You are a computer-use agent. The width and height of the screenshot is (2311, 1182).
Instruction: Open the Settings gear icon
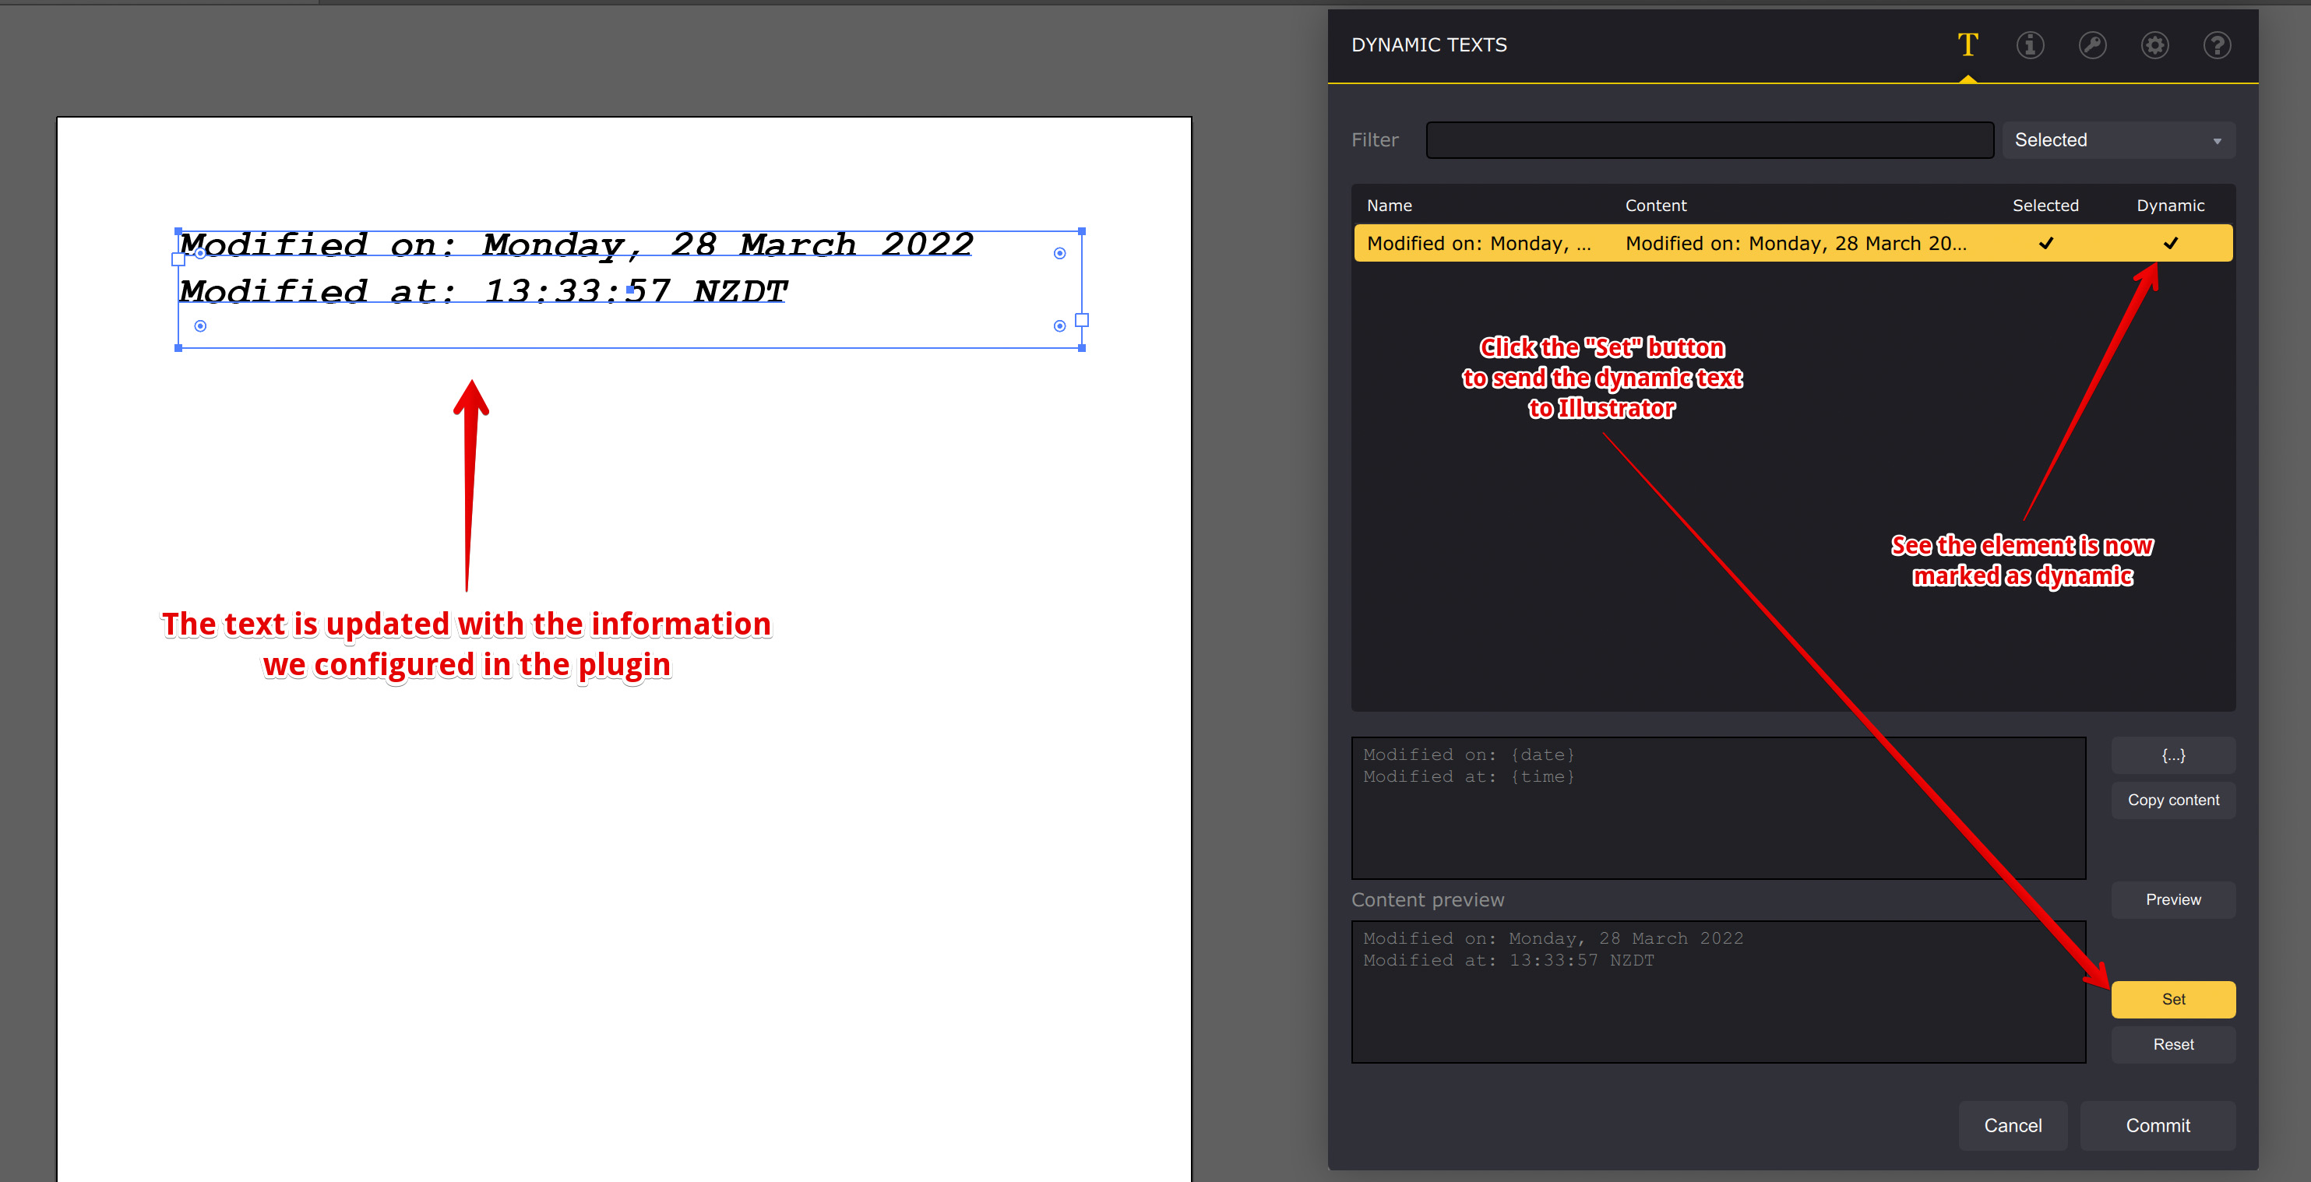click(2155, 45)
